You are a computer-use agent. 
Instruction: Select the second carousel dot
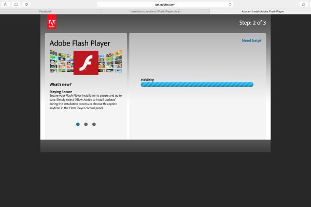click(86, 124)
